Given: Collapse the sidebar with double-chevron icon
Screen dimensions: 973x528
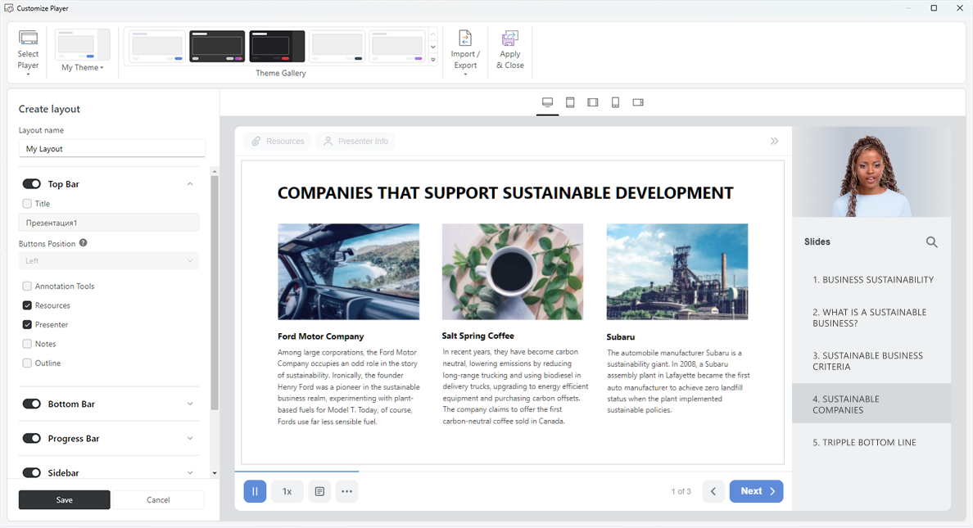Looking at the screenshot, I should pos(774,142).
